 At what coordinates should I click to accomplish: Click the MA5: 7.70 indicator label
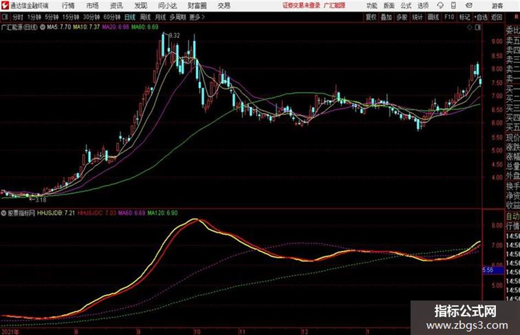pos(59,27)
